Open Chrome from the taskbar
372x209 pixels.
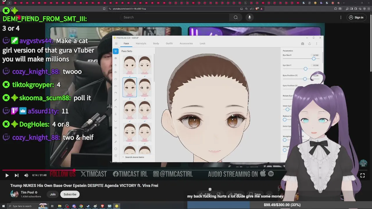pyautogui.click(x=81, y=206)
